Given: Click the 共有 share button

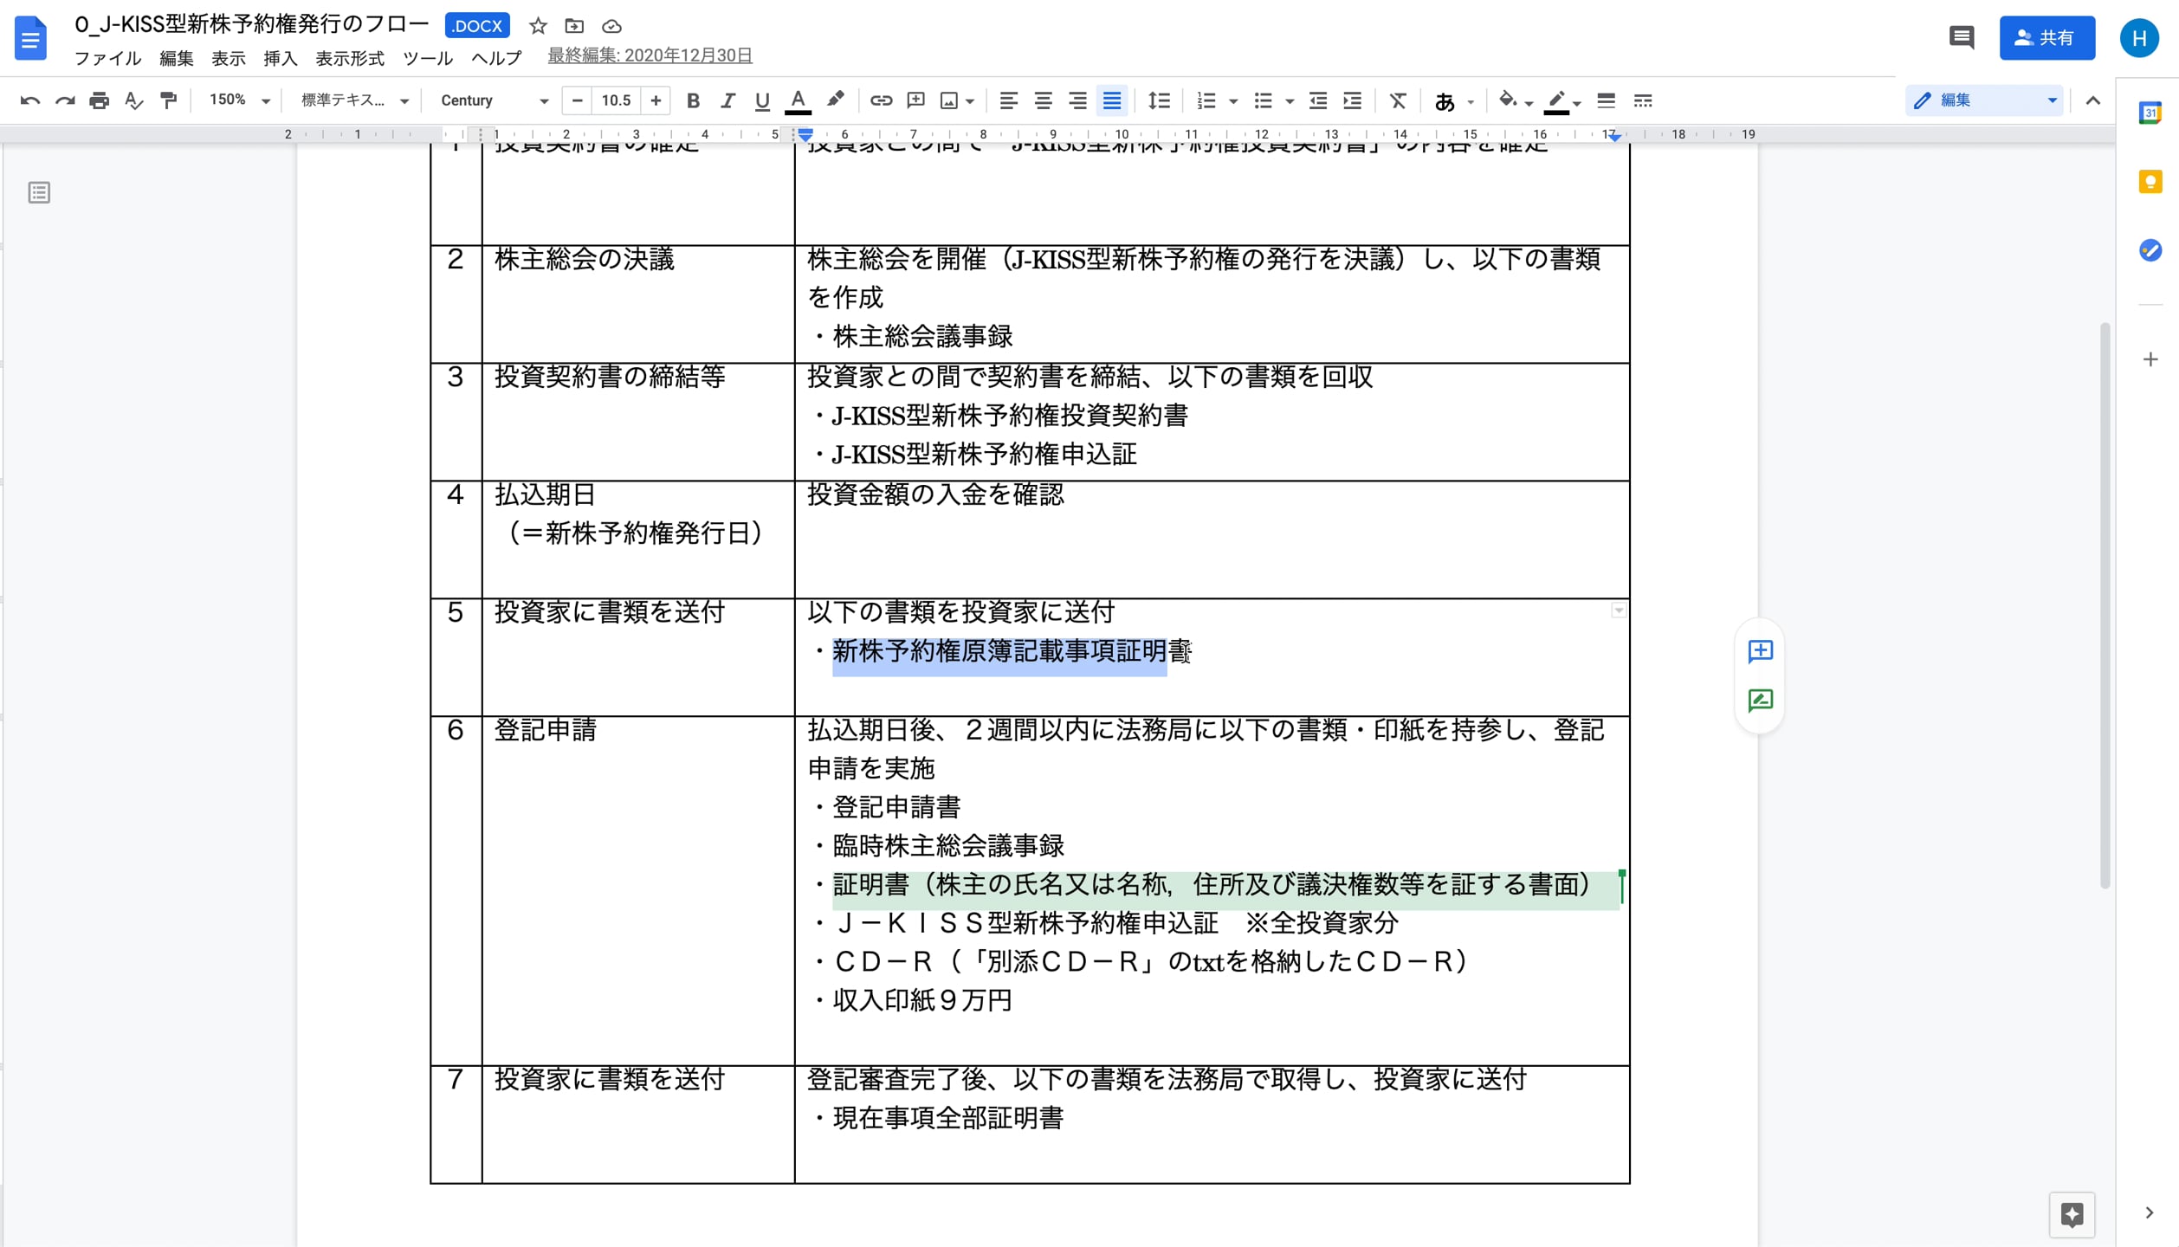Looking at the screenshot, I should (2047, 37).
